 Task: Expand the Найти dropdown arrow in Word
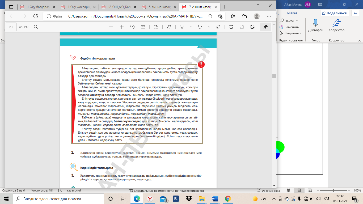click(x=297, y=21)
